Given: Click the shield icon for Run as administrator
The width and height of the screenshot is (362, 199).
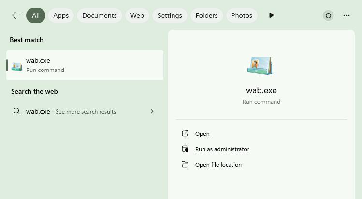Looking at the screenshot, I should [185, 149].
